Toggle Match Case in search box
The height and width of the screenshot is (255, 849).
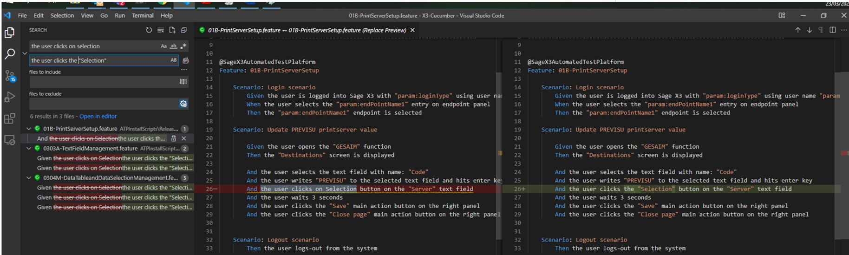point(163,46)
